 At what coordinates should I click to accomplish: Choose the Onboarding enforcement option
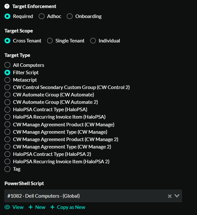pyautogui.click(x=70, y=16)
